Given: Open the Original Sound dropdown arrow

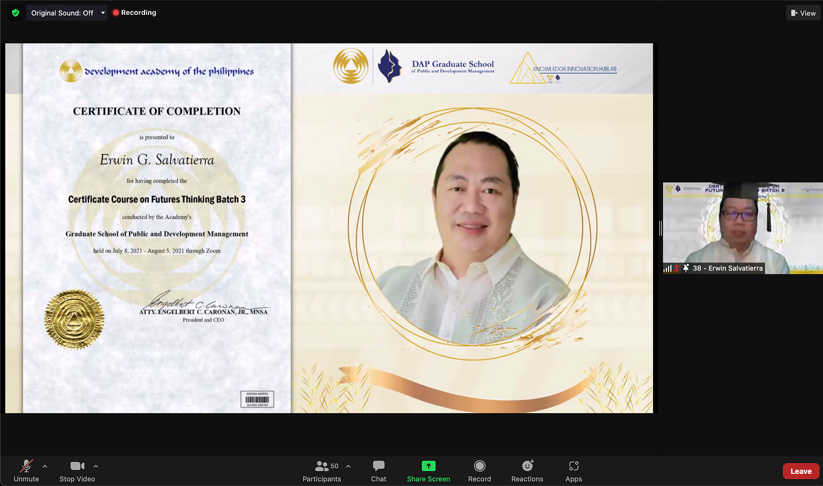Looking at the screenshot, I should (103, 13).
